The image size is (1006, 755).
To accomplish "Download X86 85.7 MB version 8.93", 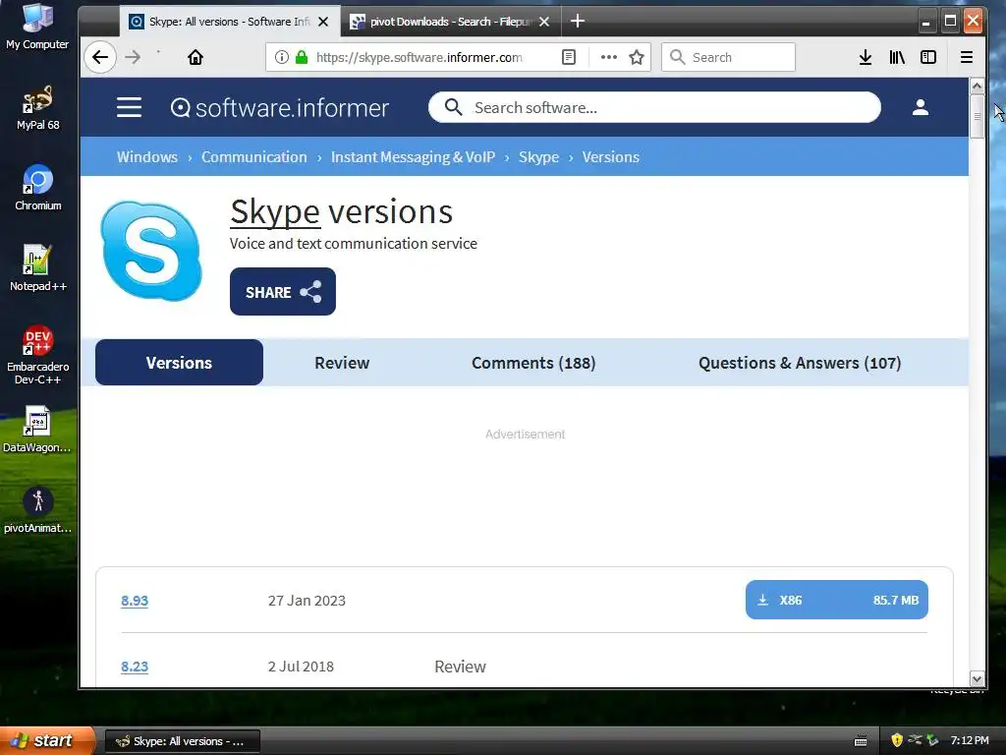I will pyautogui.click(x=837, y=600).
